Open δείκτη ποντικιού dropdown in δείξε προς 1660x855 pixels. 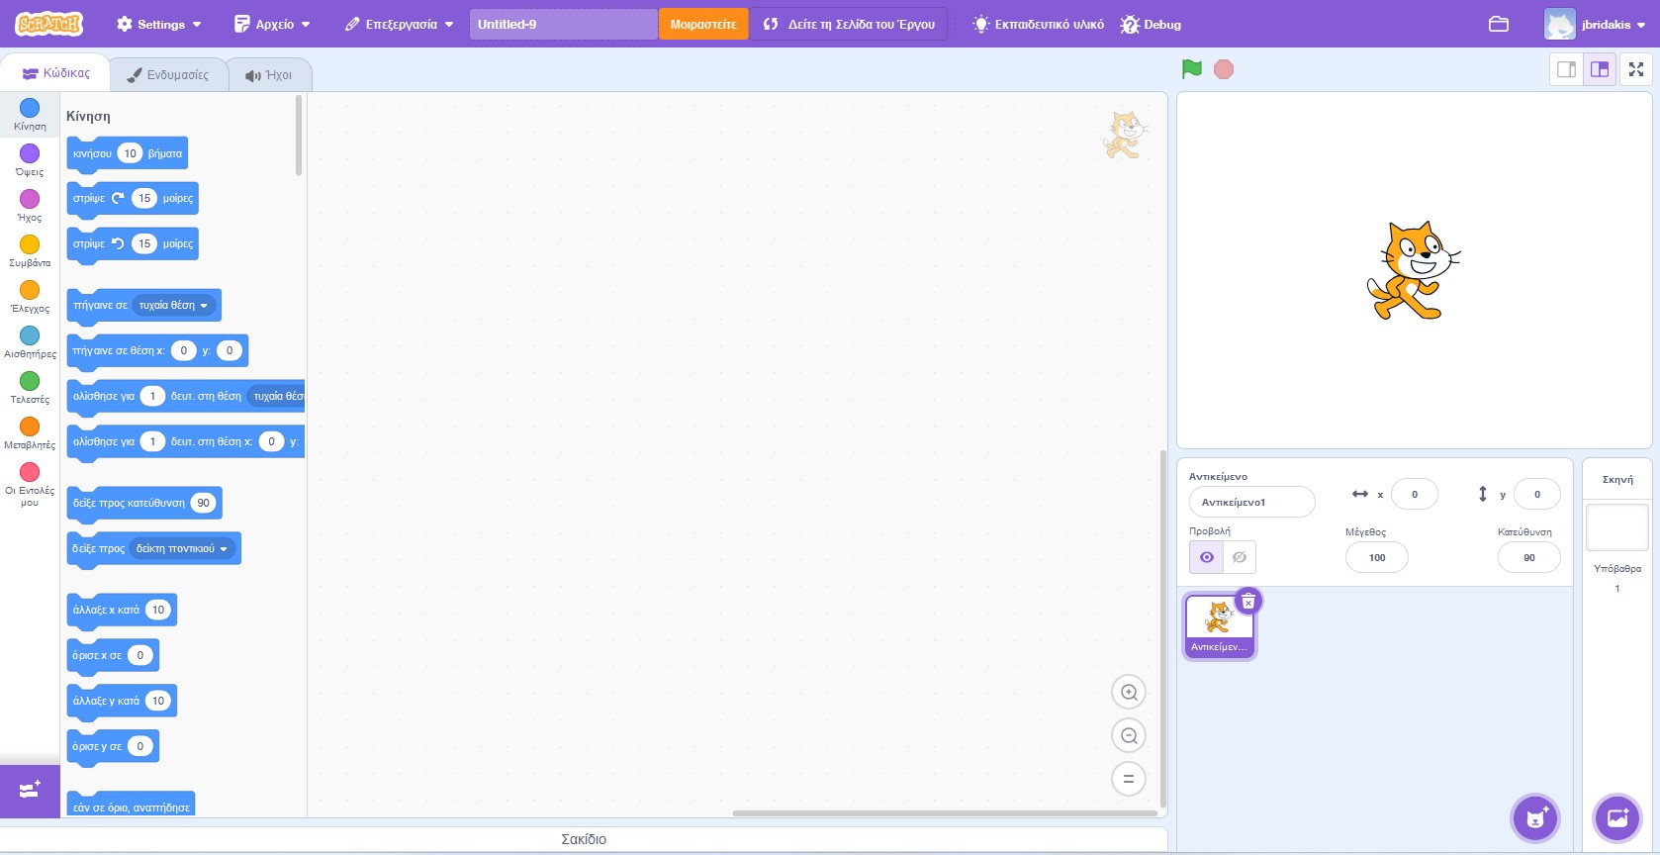tap(182, 548)
